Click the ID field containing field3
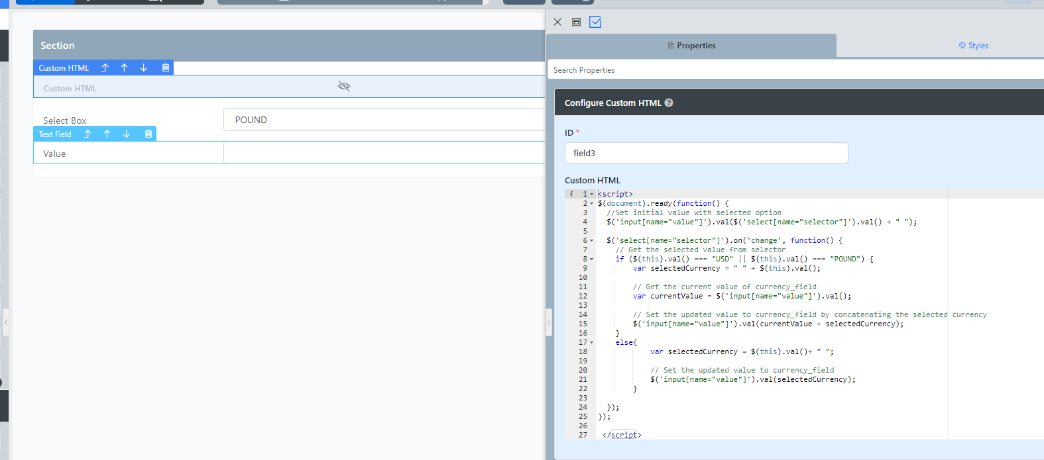 (706, 153)
